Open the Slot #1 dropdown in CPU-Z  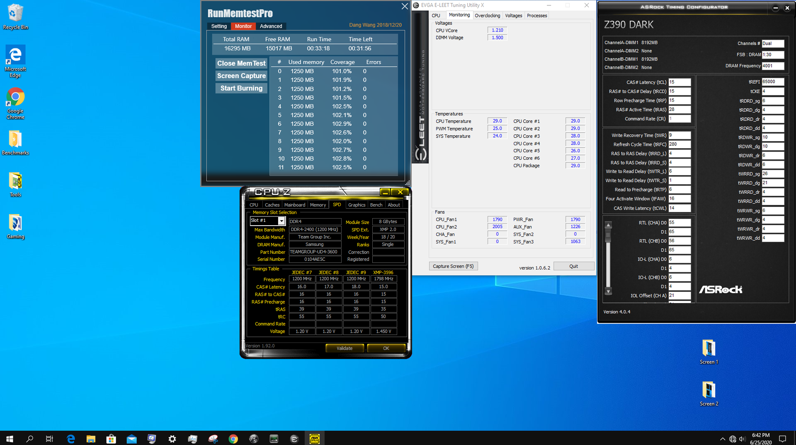point(282,221)
